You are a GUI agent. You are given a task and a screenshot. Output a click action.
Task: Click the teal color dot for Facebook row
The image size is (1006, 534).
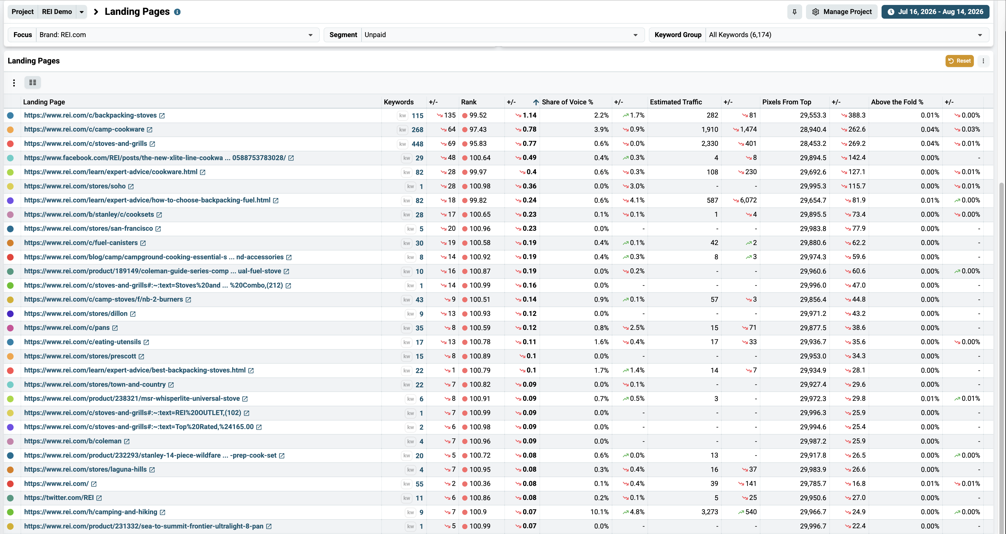coord(10,158)
